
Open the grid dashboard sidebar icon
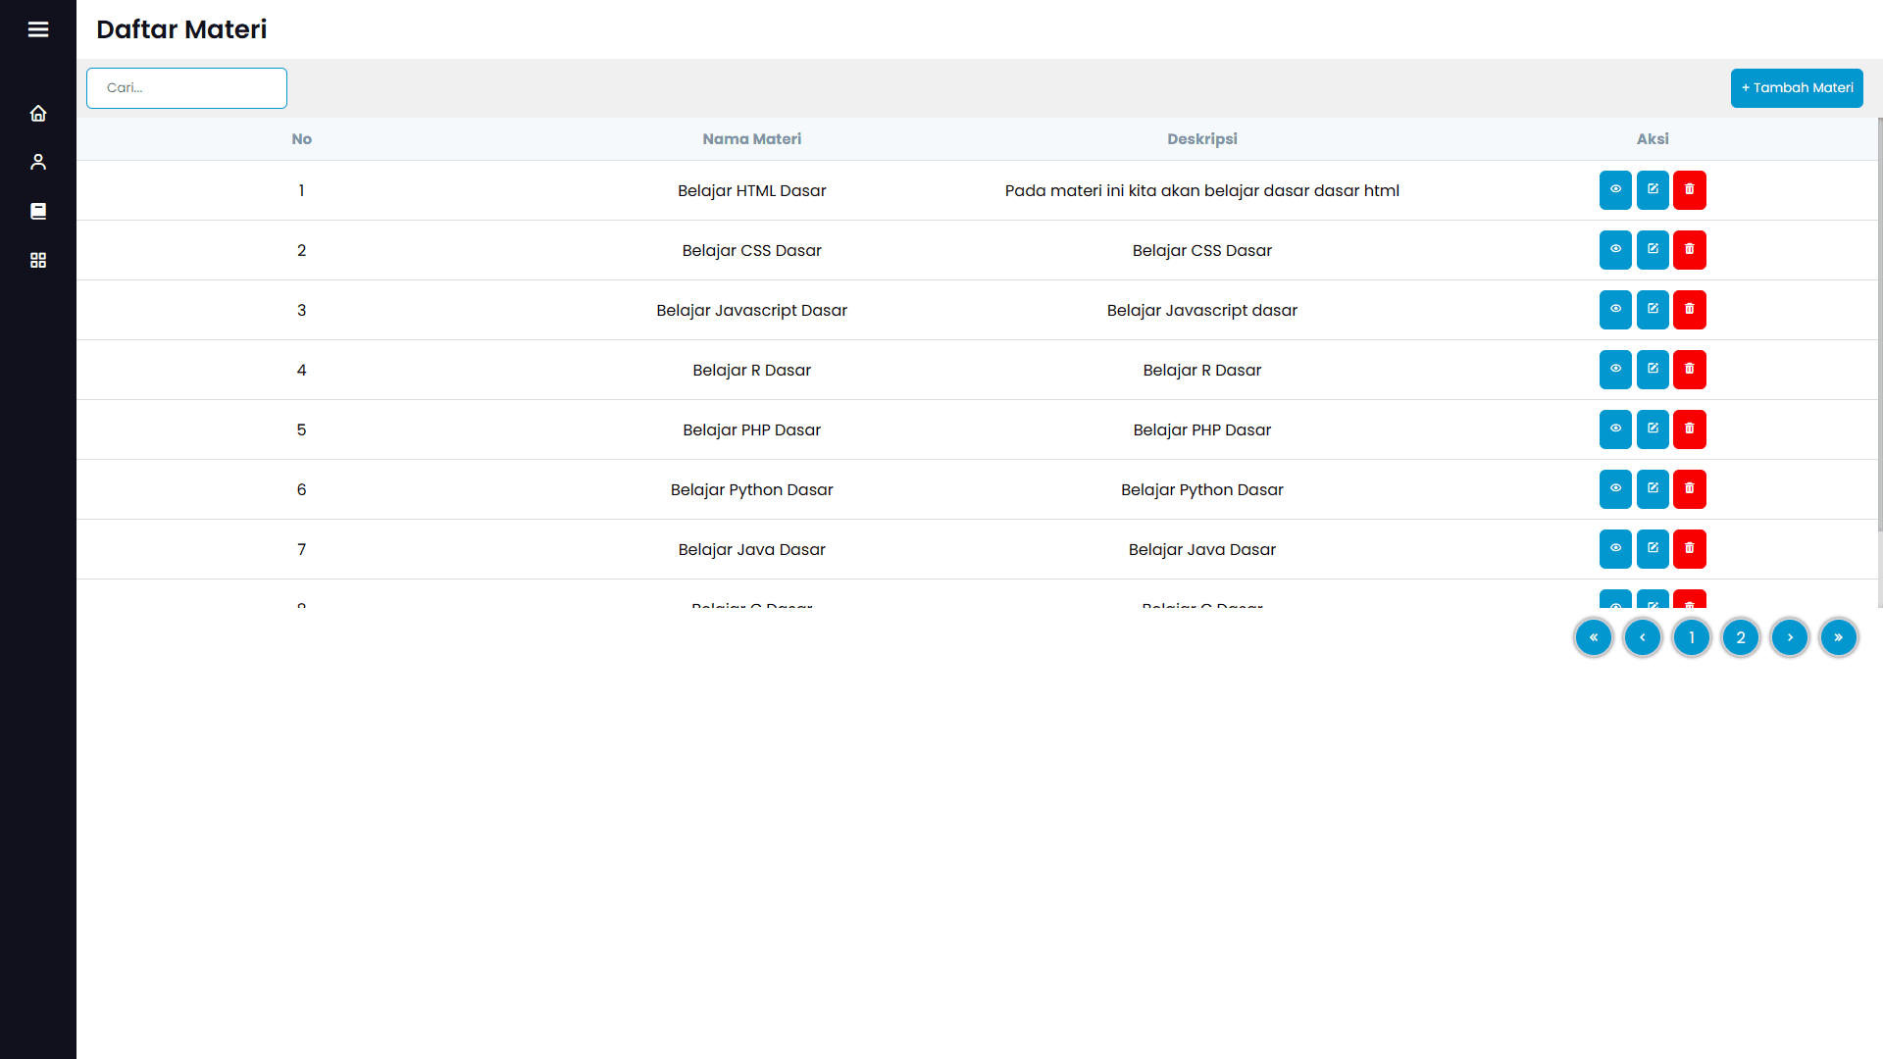[x=38, y=260]
